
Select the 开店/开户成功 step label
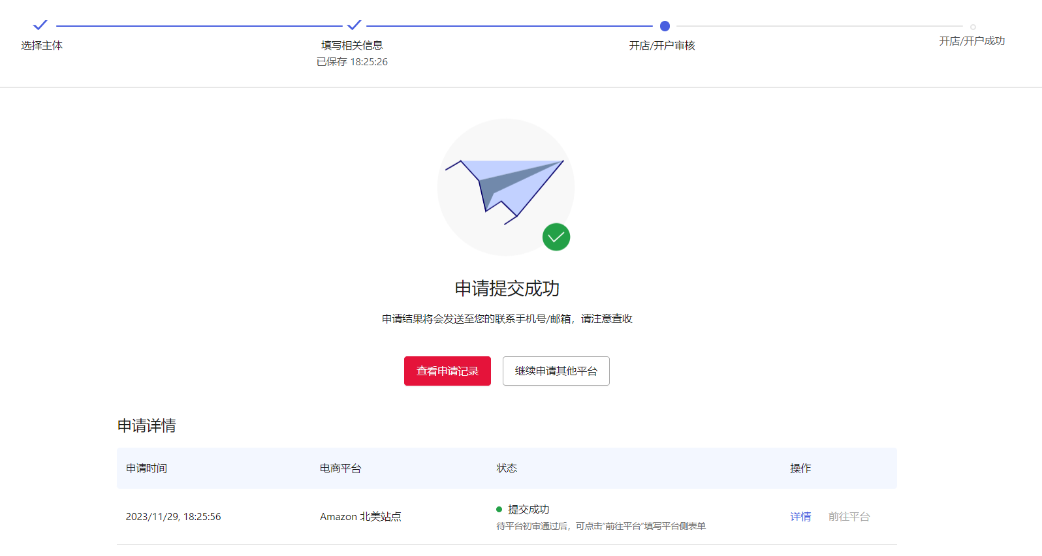click(971, 41)
